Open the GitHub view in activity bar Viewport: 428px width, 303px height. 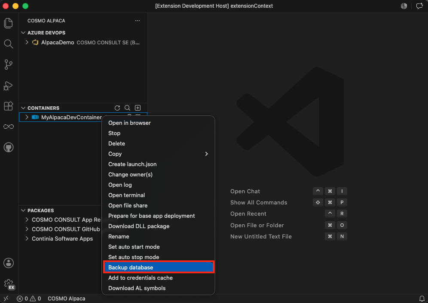point(9,147)
